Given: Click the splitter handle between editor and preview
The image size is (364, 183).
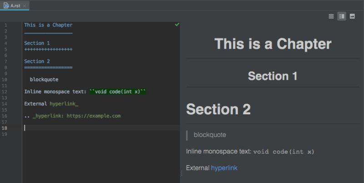Looking at the screenshot, I should [x=181, y=173].
